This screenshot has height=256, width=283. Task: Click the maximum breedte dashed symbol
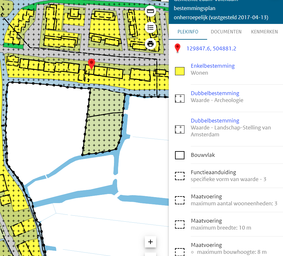pos(179,225)
